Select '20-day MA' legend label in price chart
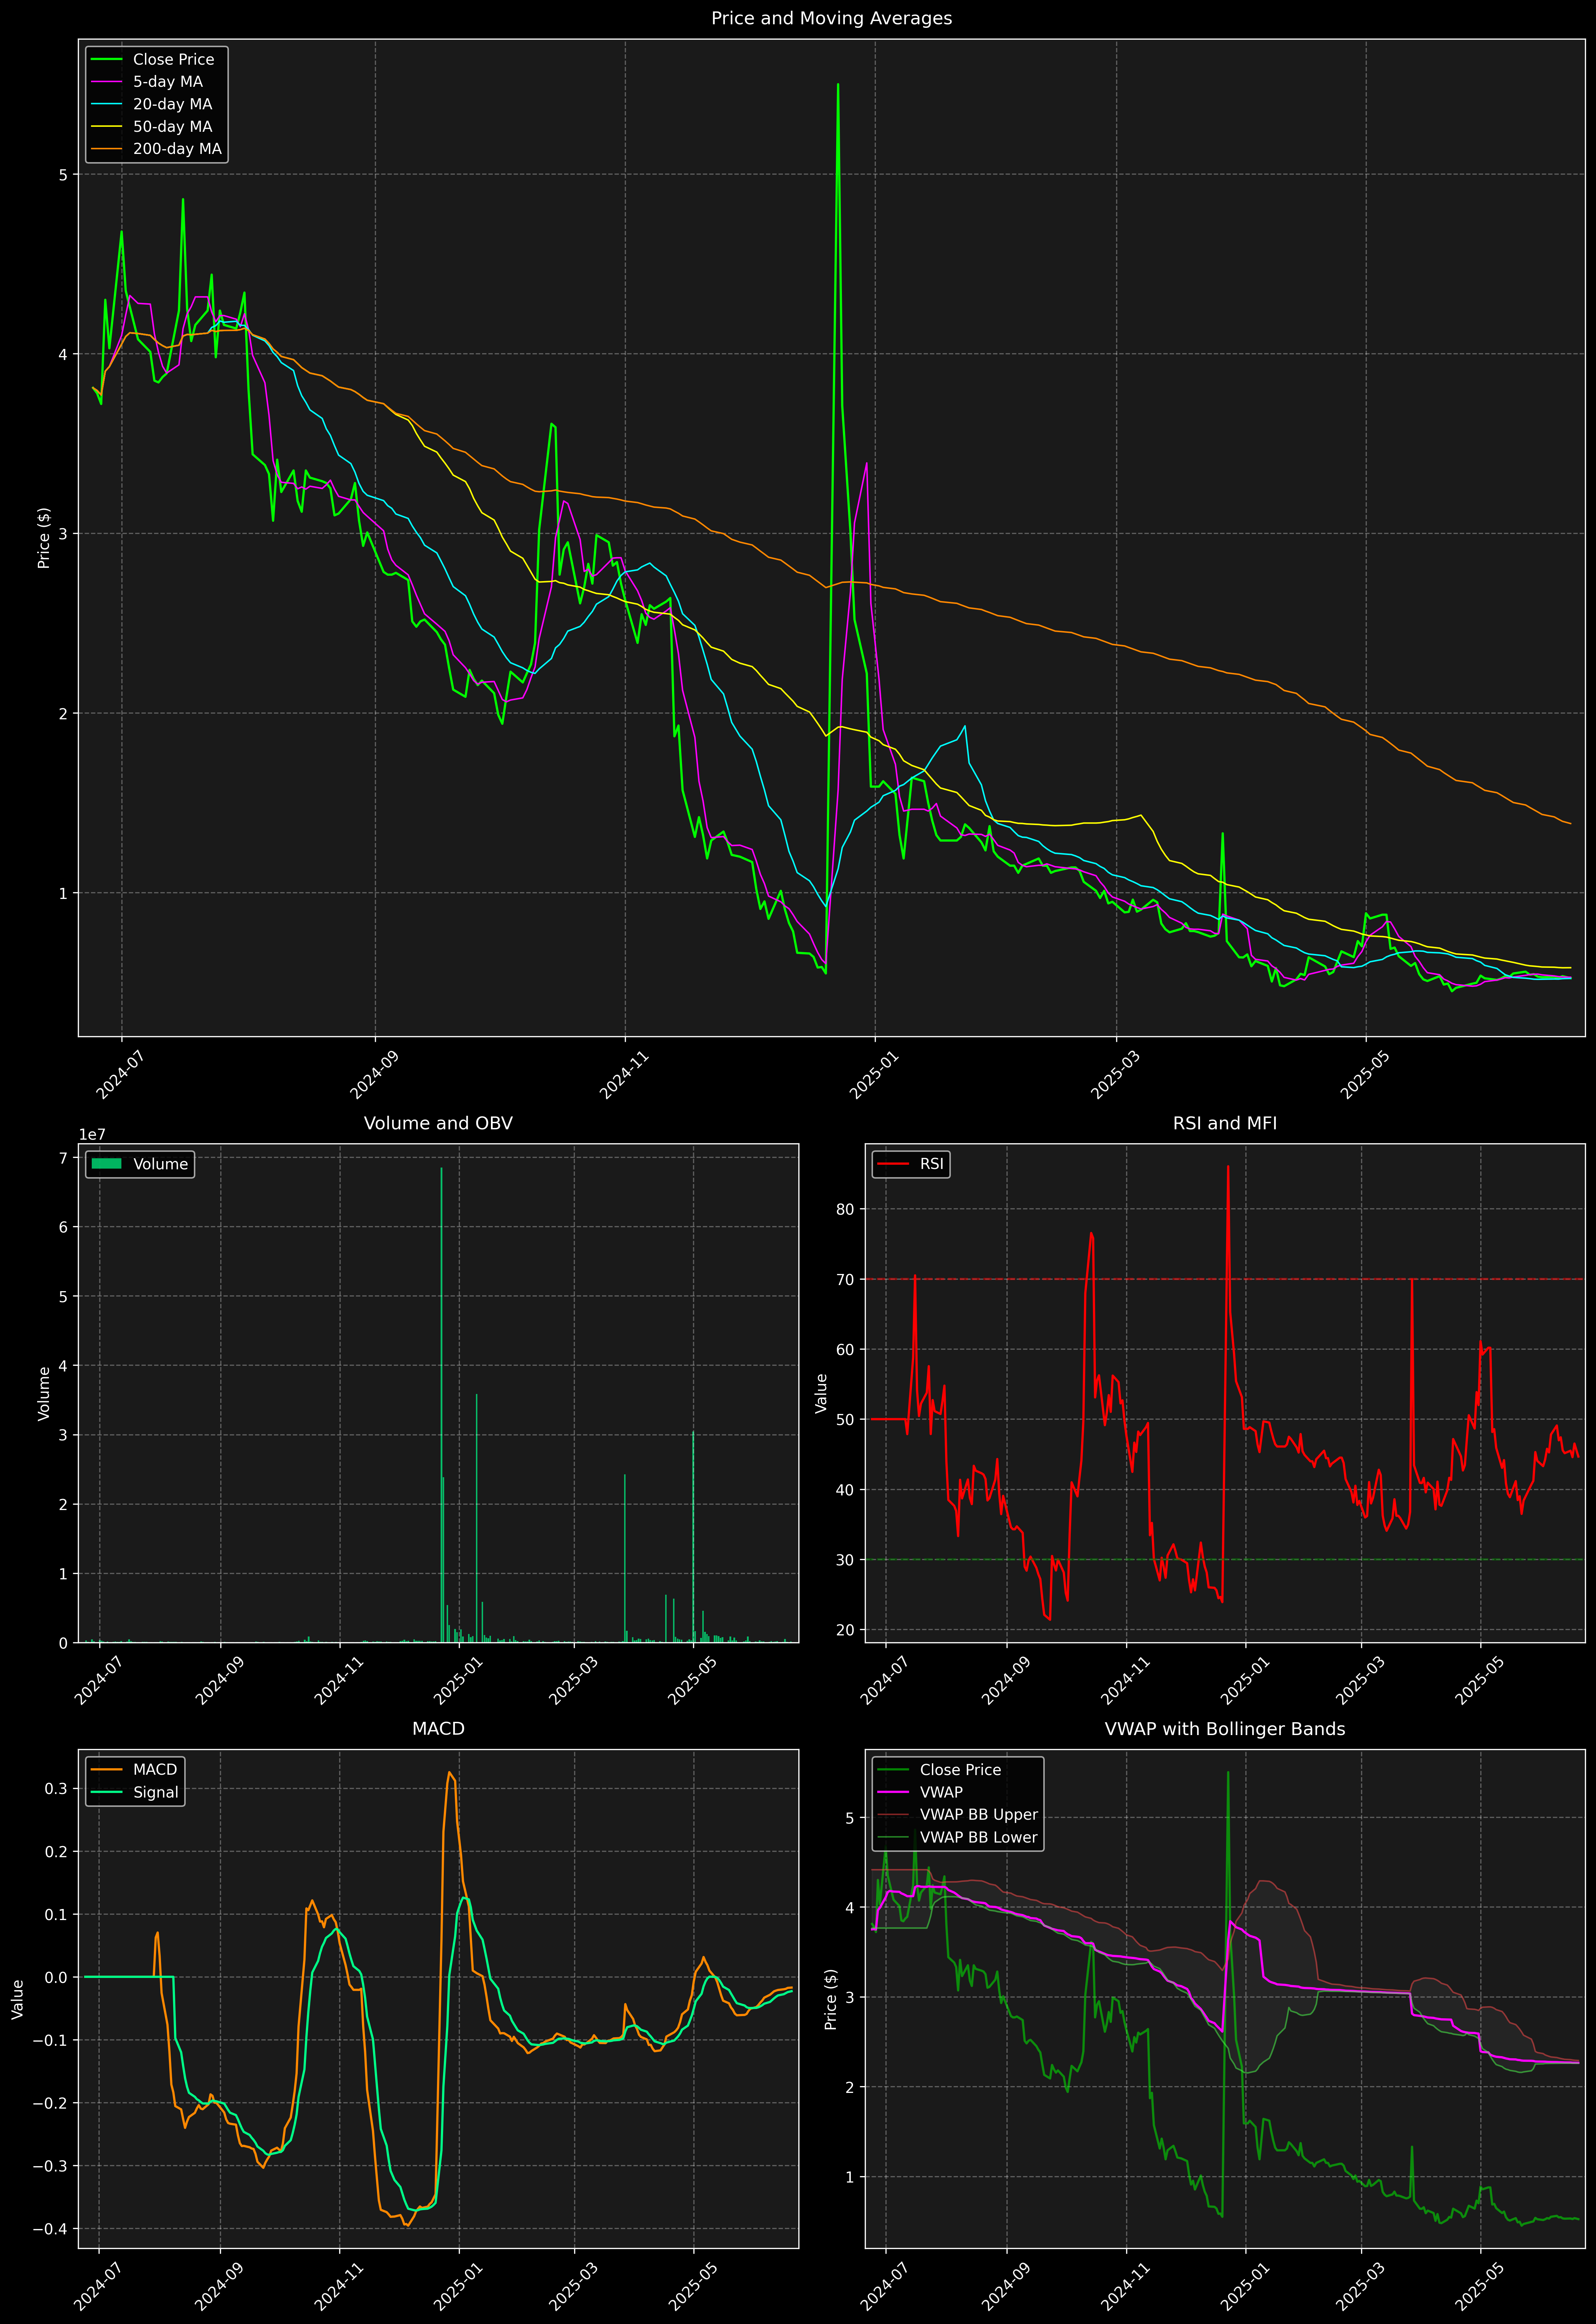This screenshot has width=1596, height=2324. (x=172, y=104)
